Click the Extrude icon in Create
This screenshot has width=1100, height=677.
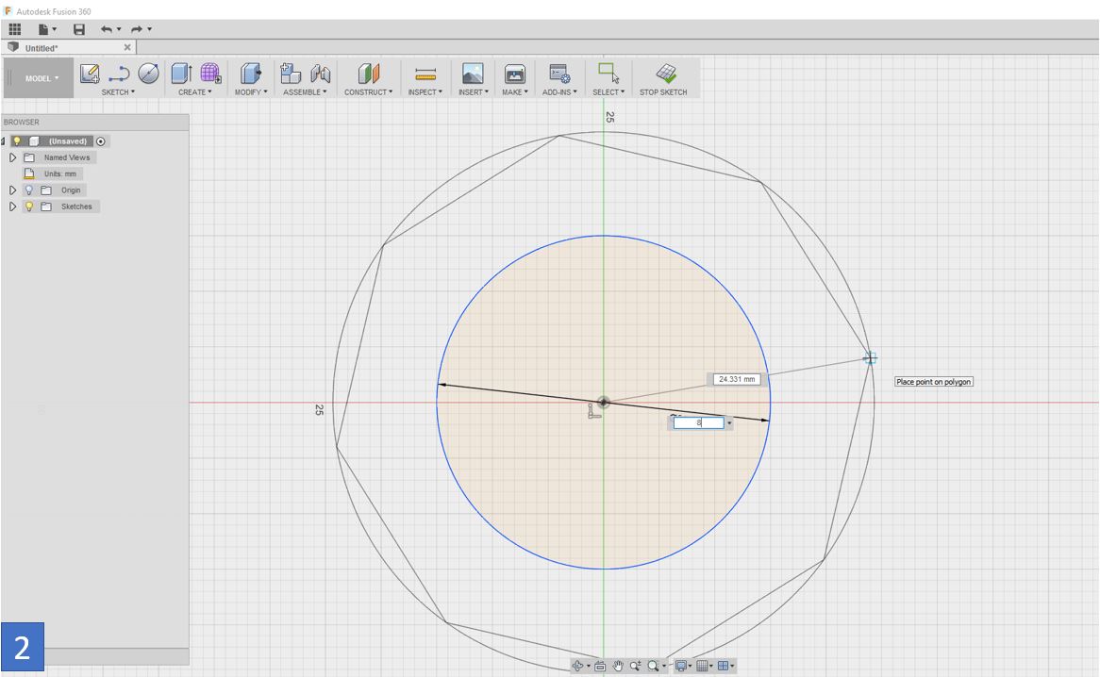[180, 74]
